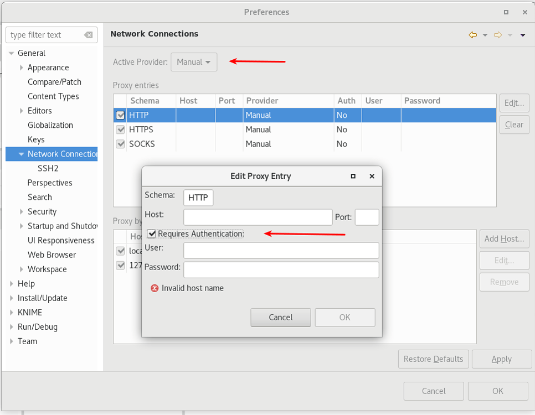
Task: Toggle the localhost proxy bypass checkbox
Action: [121, 251]
